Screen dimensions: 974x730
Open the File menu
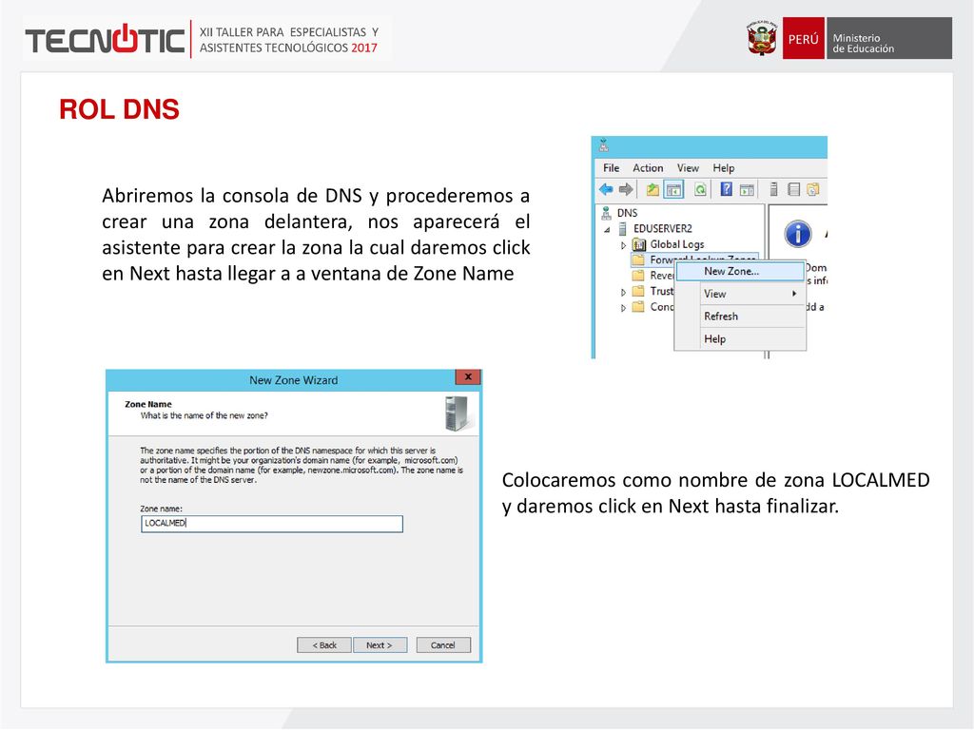click(612, 167)
